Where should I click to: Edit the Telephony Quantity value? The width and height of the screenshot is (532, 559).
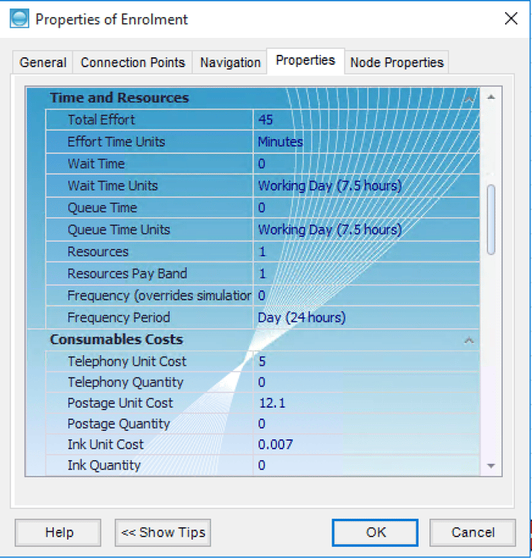tap(366, 382)
